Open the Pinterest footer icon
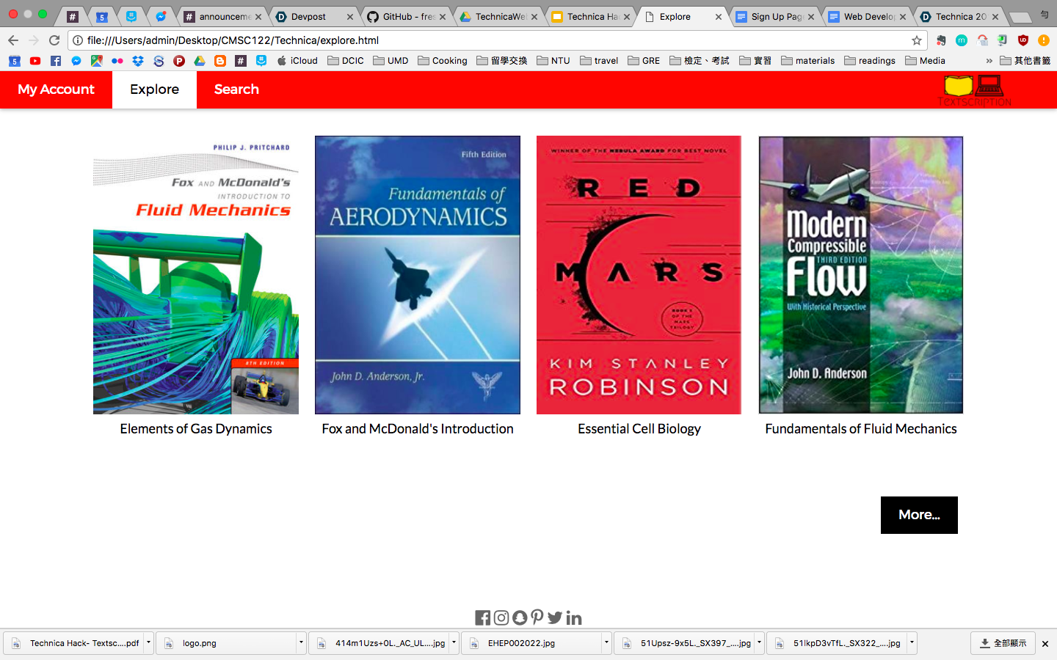The height and width of the screenshot is (660, 1057). coord(537,617)
